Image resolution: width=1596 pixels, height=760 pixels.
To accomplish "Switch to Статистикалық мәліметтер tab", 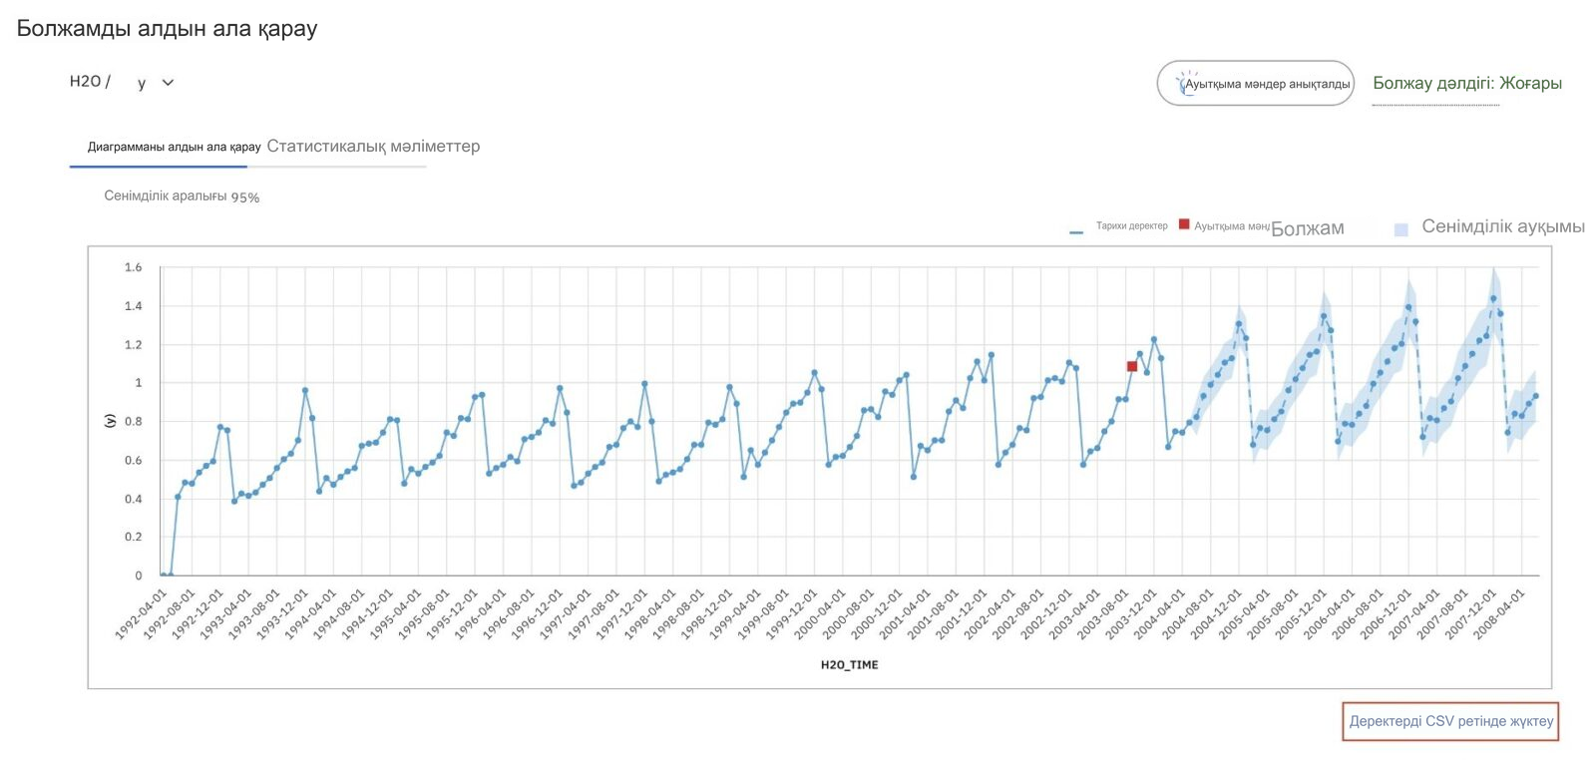I will pyautogui.click(x=373, y=147).
